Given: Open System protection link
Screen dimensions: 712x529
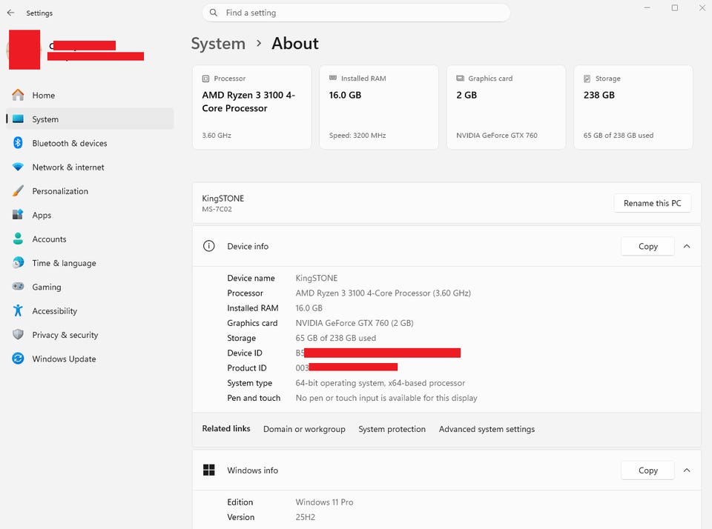Looking at the screenshot, I should (392, 429).
